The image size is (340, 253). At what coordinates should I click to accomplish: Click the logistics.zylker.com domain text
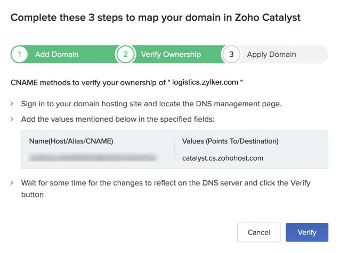[x=205, y=82]
